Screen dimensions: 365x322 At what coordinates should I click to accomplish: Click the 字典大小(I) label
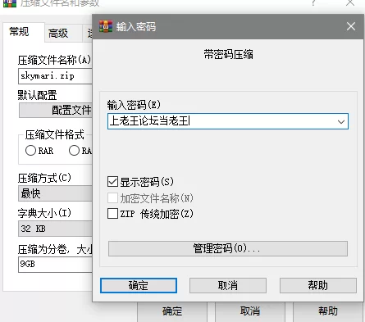pos(44,213)
